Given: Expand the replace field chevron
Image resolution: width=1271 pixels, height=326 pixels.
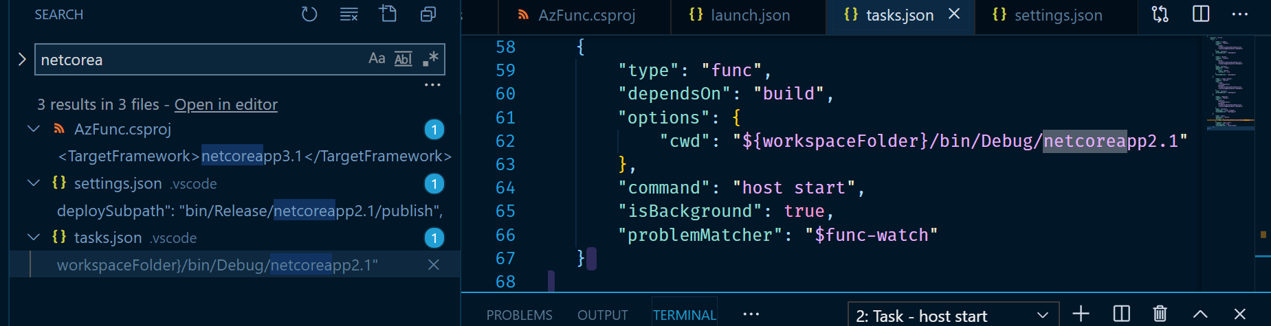Looking at the screenshot, I should [x=22, y=60].
